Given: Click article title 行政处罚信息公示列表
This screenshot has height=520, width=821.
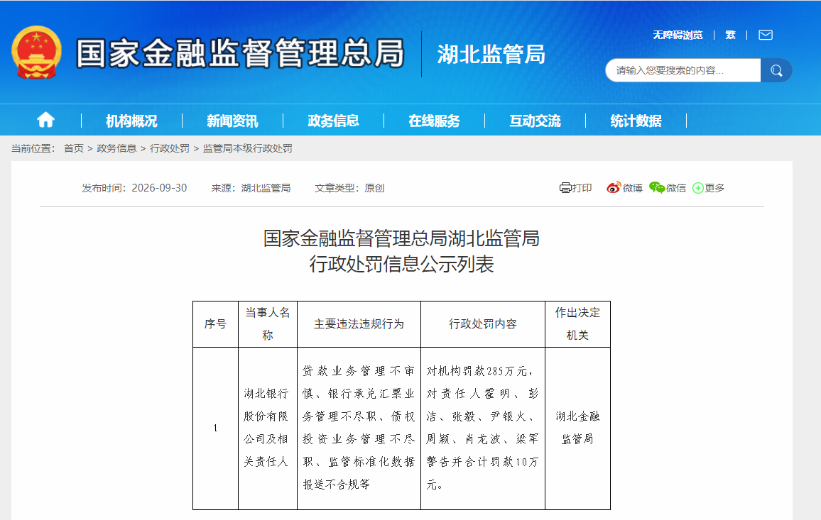Looking at the screenshot, I should coord(401,264).
